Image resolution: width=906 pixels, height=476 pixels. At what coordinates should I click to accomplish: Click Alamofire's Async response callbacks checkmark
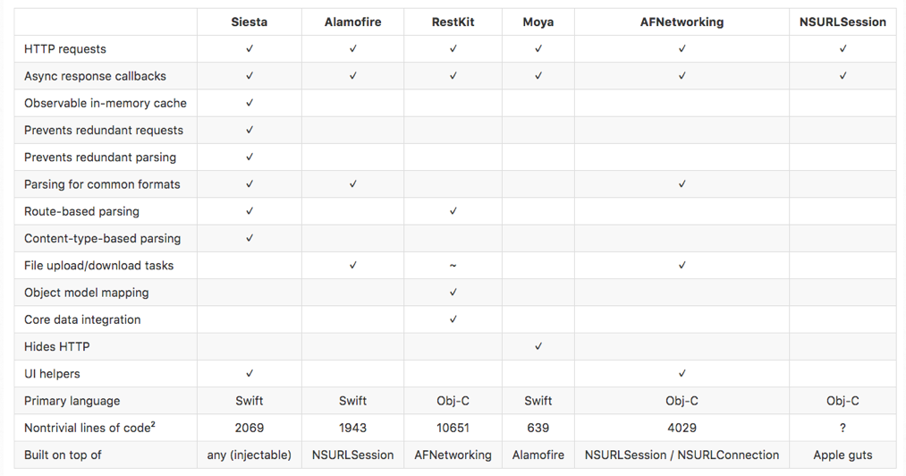coord(353,76)
